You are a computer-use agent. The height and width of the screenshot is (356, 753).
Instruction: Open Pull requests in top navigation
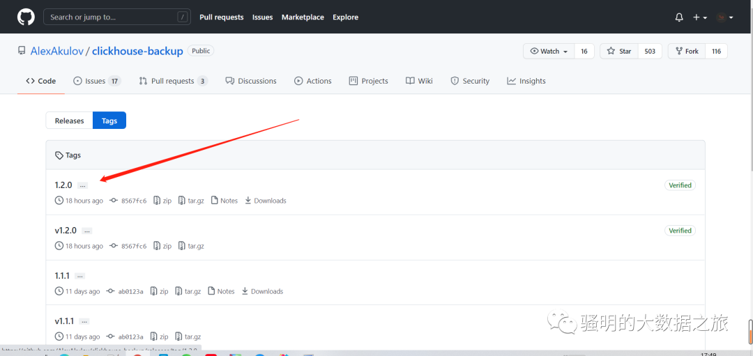pyautogui.click(x=222, y=17)
